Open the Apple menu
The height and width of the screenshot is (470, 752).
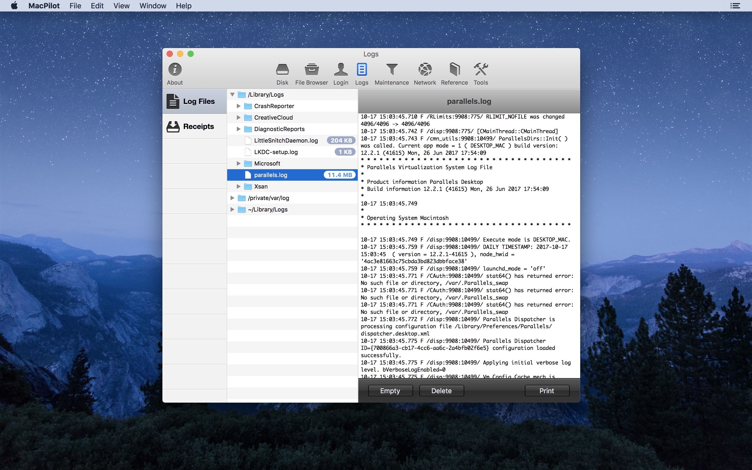pos(14,5)
